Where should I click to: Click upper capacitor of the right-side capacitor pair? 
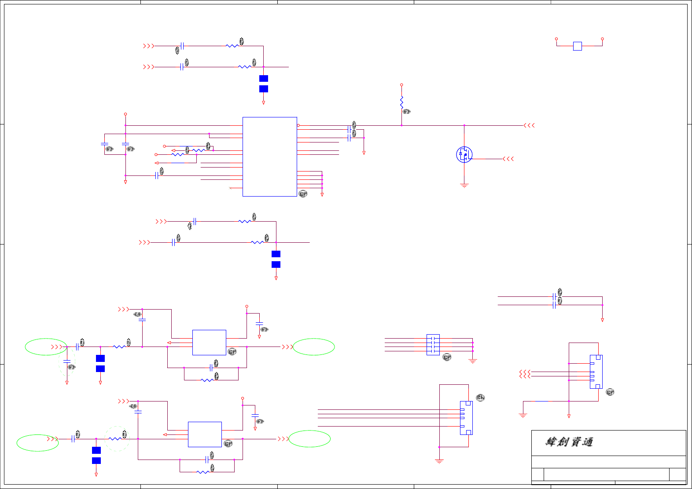(554, 297)
